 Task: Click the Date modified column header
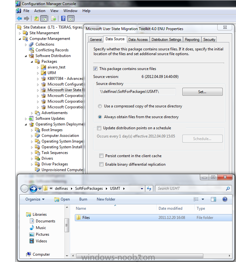[175, 208]
